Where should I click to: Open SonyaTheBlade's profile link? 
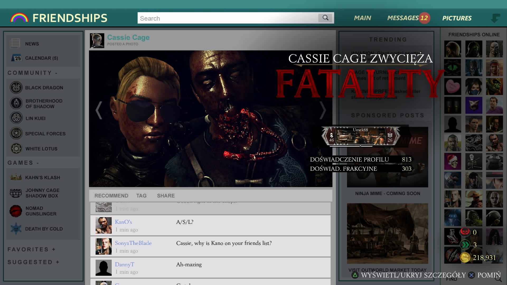point(133,243)
